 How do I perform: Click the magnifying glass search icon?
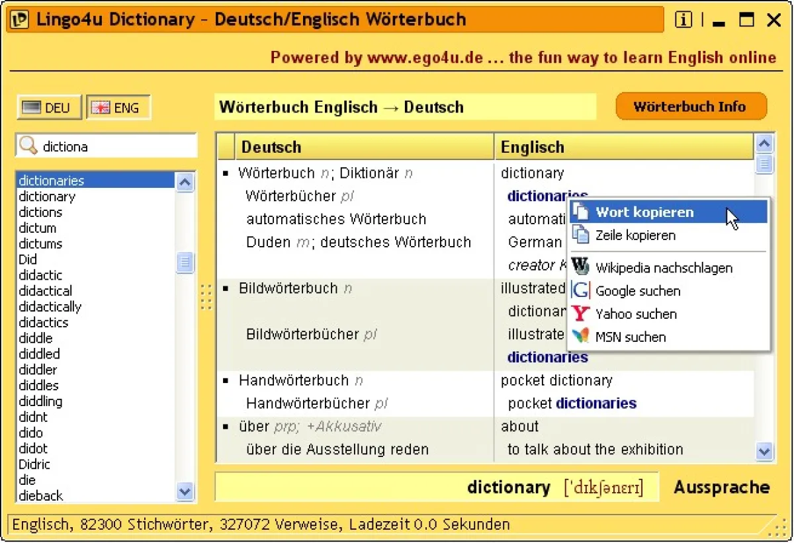[x=29, y=146]
